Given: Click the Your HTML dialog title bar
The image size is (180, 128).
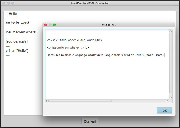Looking at the screenshot, I should click(109, 25).
